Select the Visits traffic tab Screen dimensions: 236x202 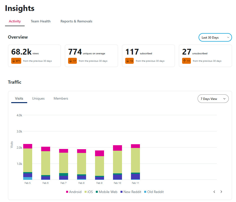19,99
